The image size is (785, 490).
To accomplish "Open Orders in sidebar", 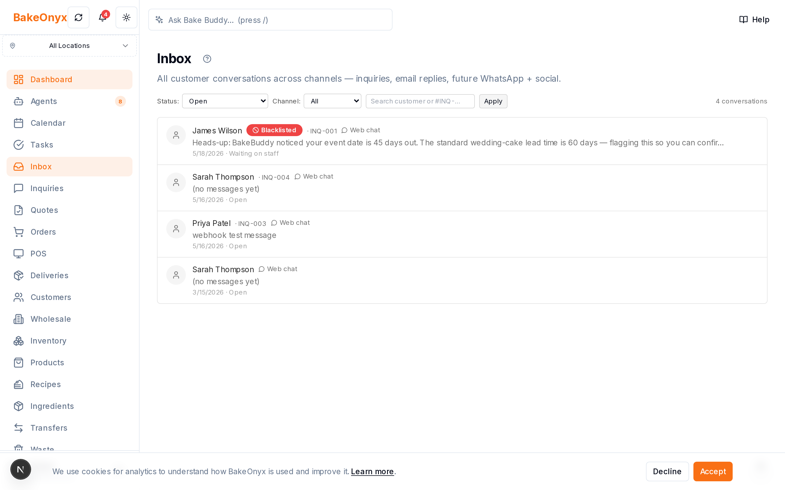I will [70, 232].
